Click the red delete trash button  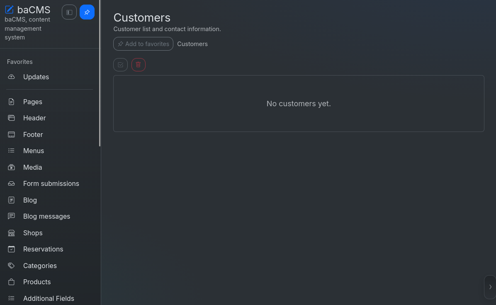[x=138, y=65]
